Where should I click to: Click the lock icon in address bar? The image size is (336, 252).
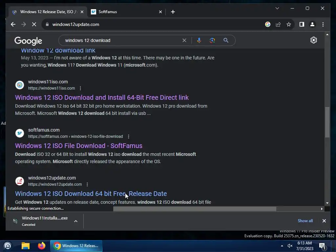click(x=47, y=24)
